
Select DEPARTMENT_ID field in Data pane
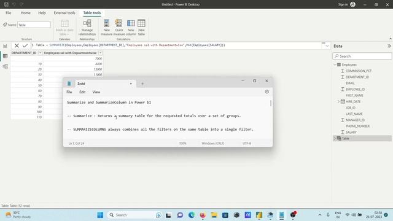[357, 77]
